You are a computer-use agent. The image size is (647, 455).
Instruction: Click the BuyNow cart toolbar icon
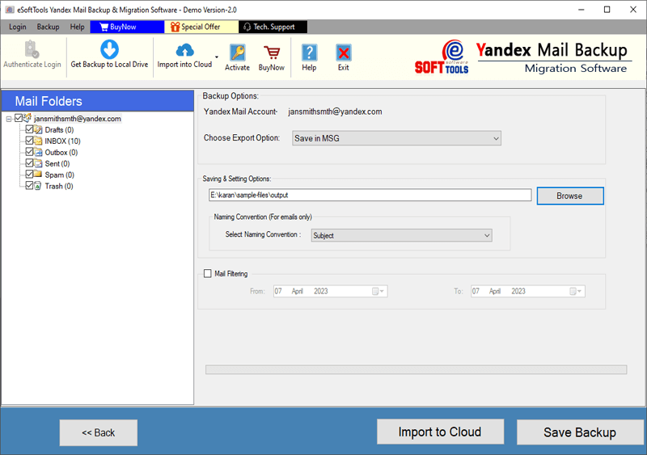272,53
